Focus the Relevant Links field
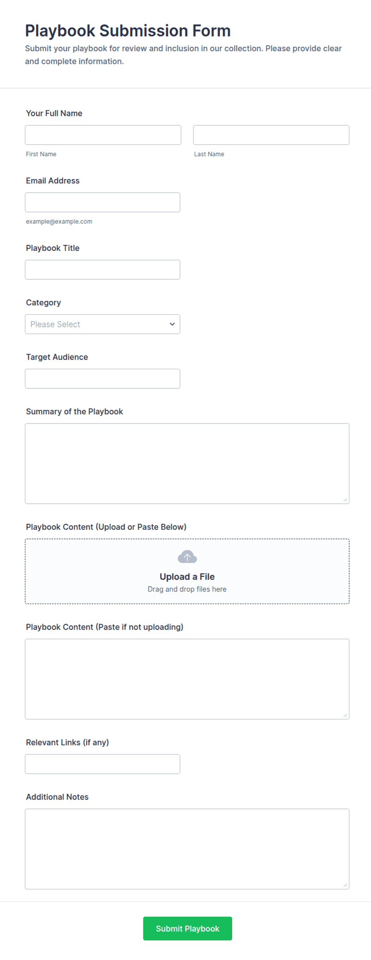The image size is (371, 960). coord(103,764)
